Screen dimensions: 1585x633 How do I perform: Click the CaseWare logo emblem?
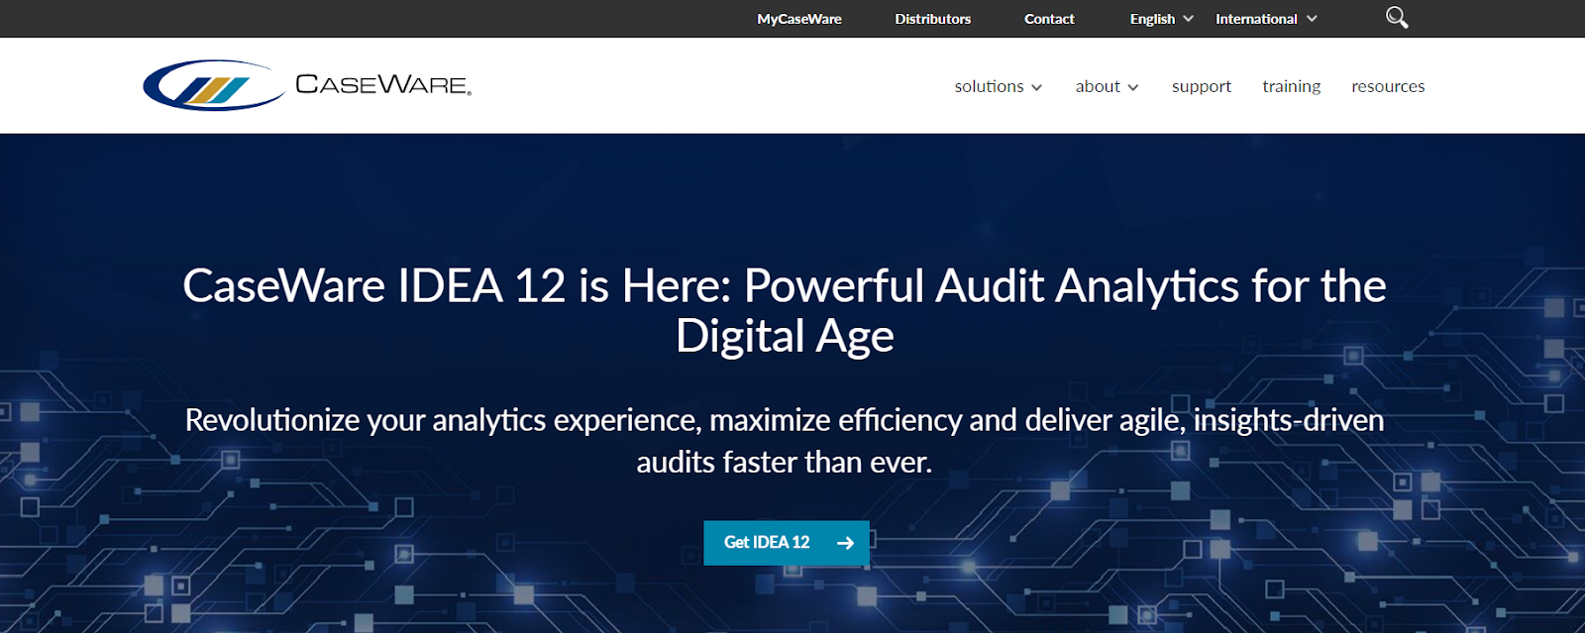click(214, 85)
